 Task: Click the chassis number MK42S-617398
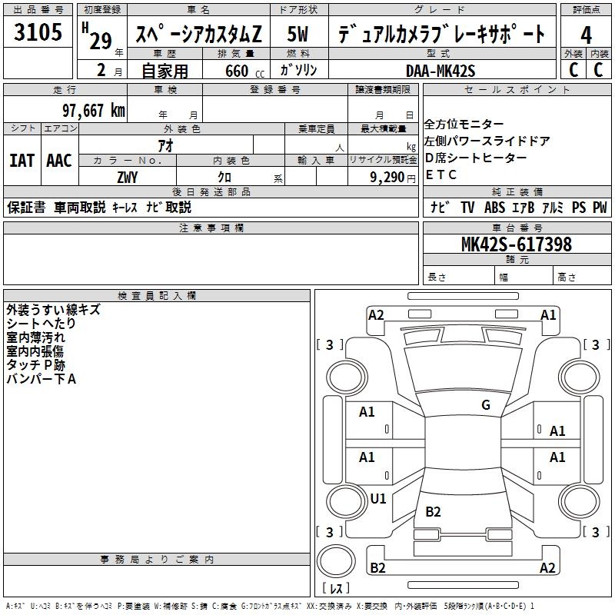tap(516, 244)
